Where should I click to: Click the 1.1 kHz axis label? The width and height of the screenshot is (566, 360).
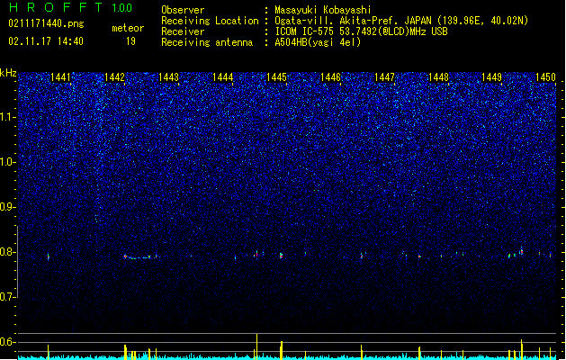coord(7,117)
